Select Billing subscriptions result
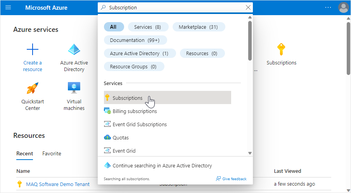 click(135, 111)
